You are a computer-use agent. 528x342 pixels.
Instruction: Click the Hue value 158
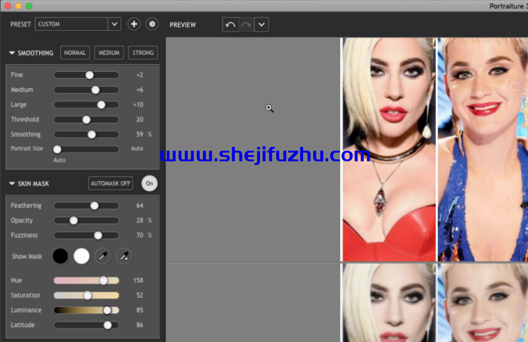point(138,281)
